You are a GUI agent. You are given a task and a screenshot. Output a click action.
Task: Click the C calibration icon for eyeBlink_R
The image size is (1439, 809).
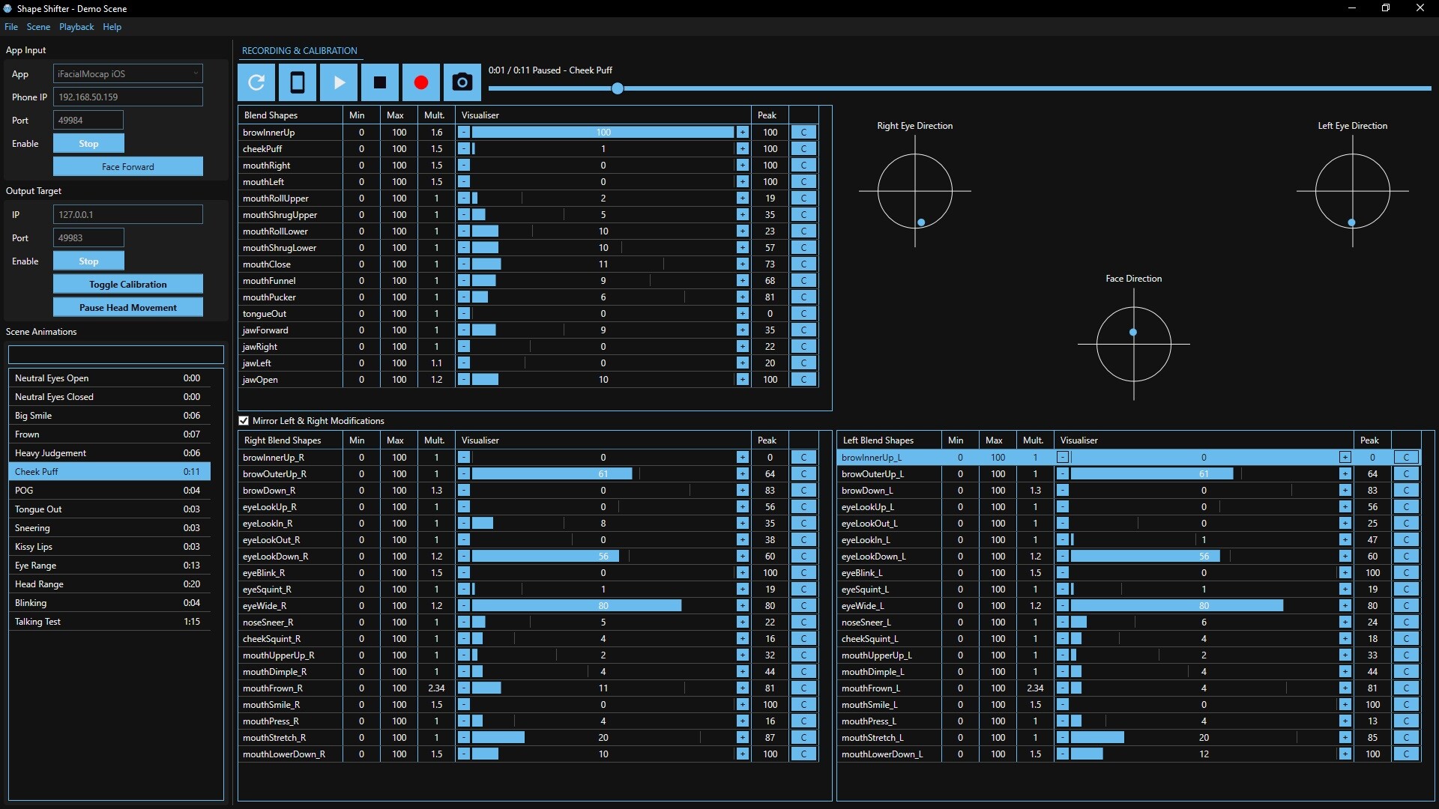(x=804, y=572)
